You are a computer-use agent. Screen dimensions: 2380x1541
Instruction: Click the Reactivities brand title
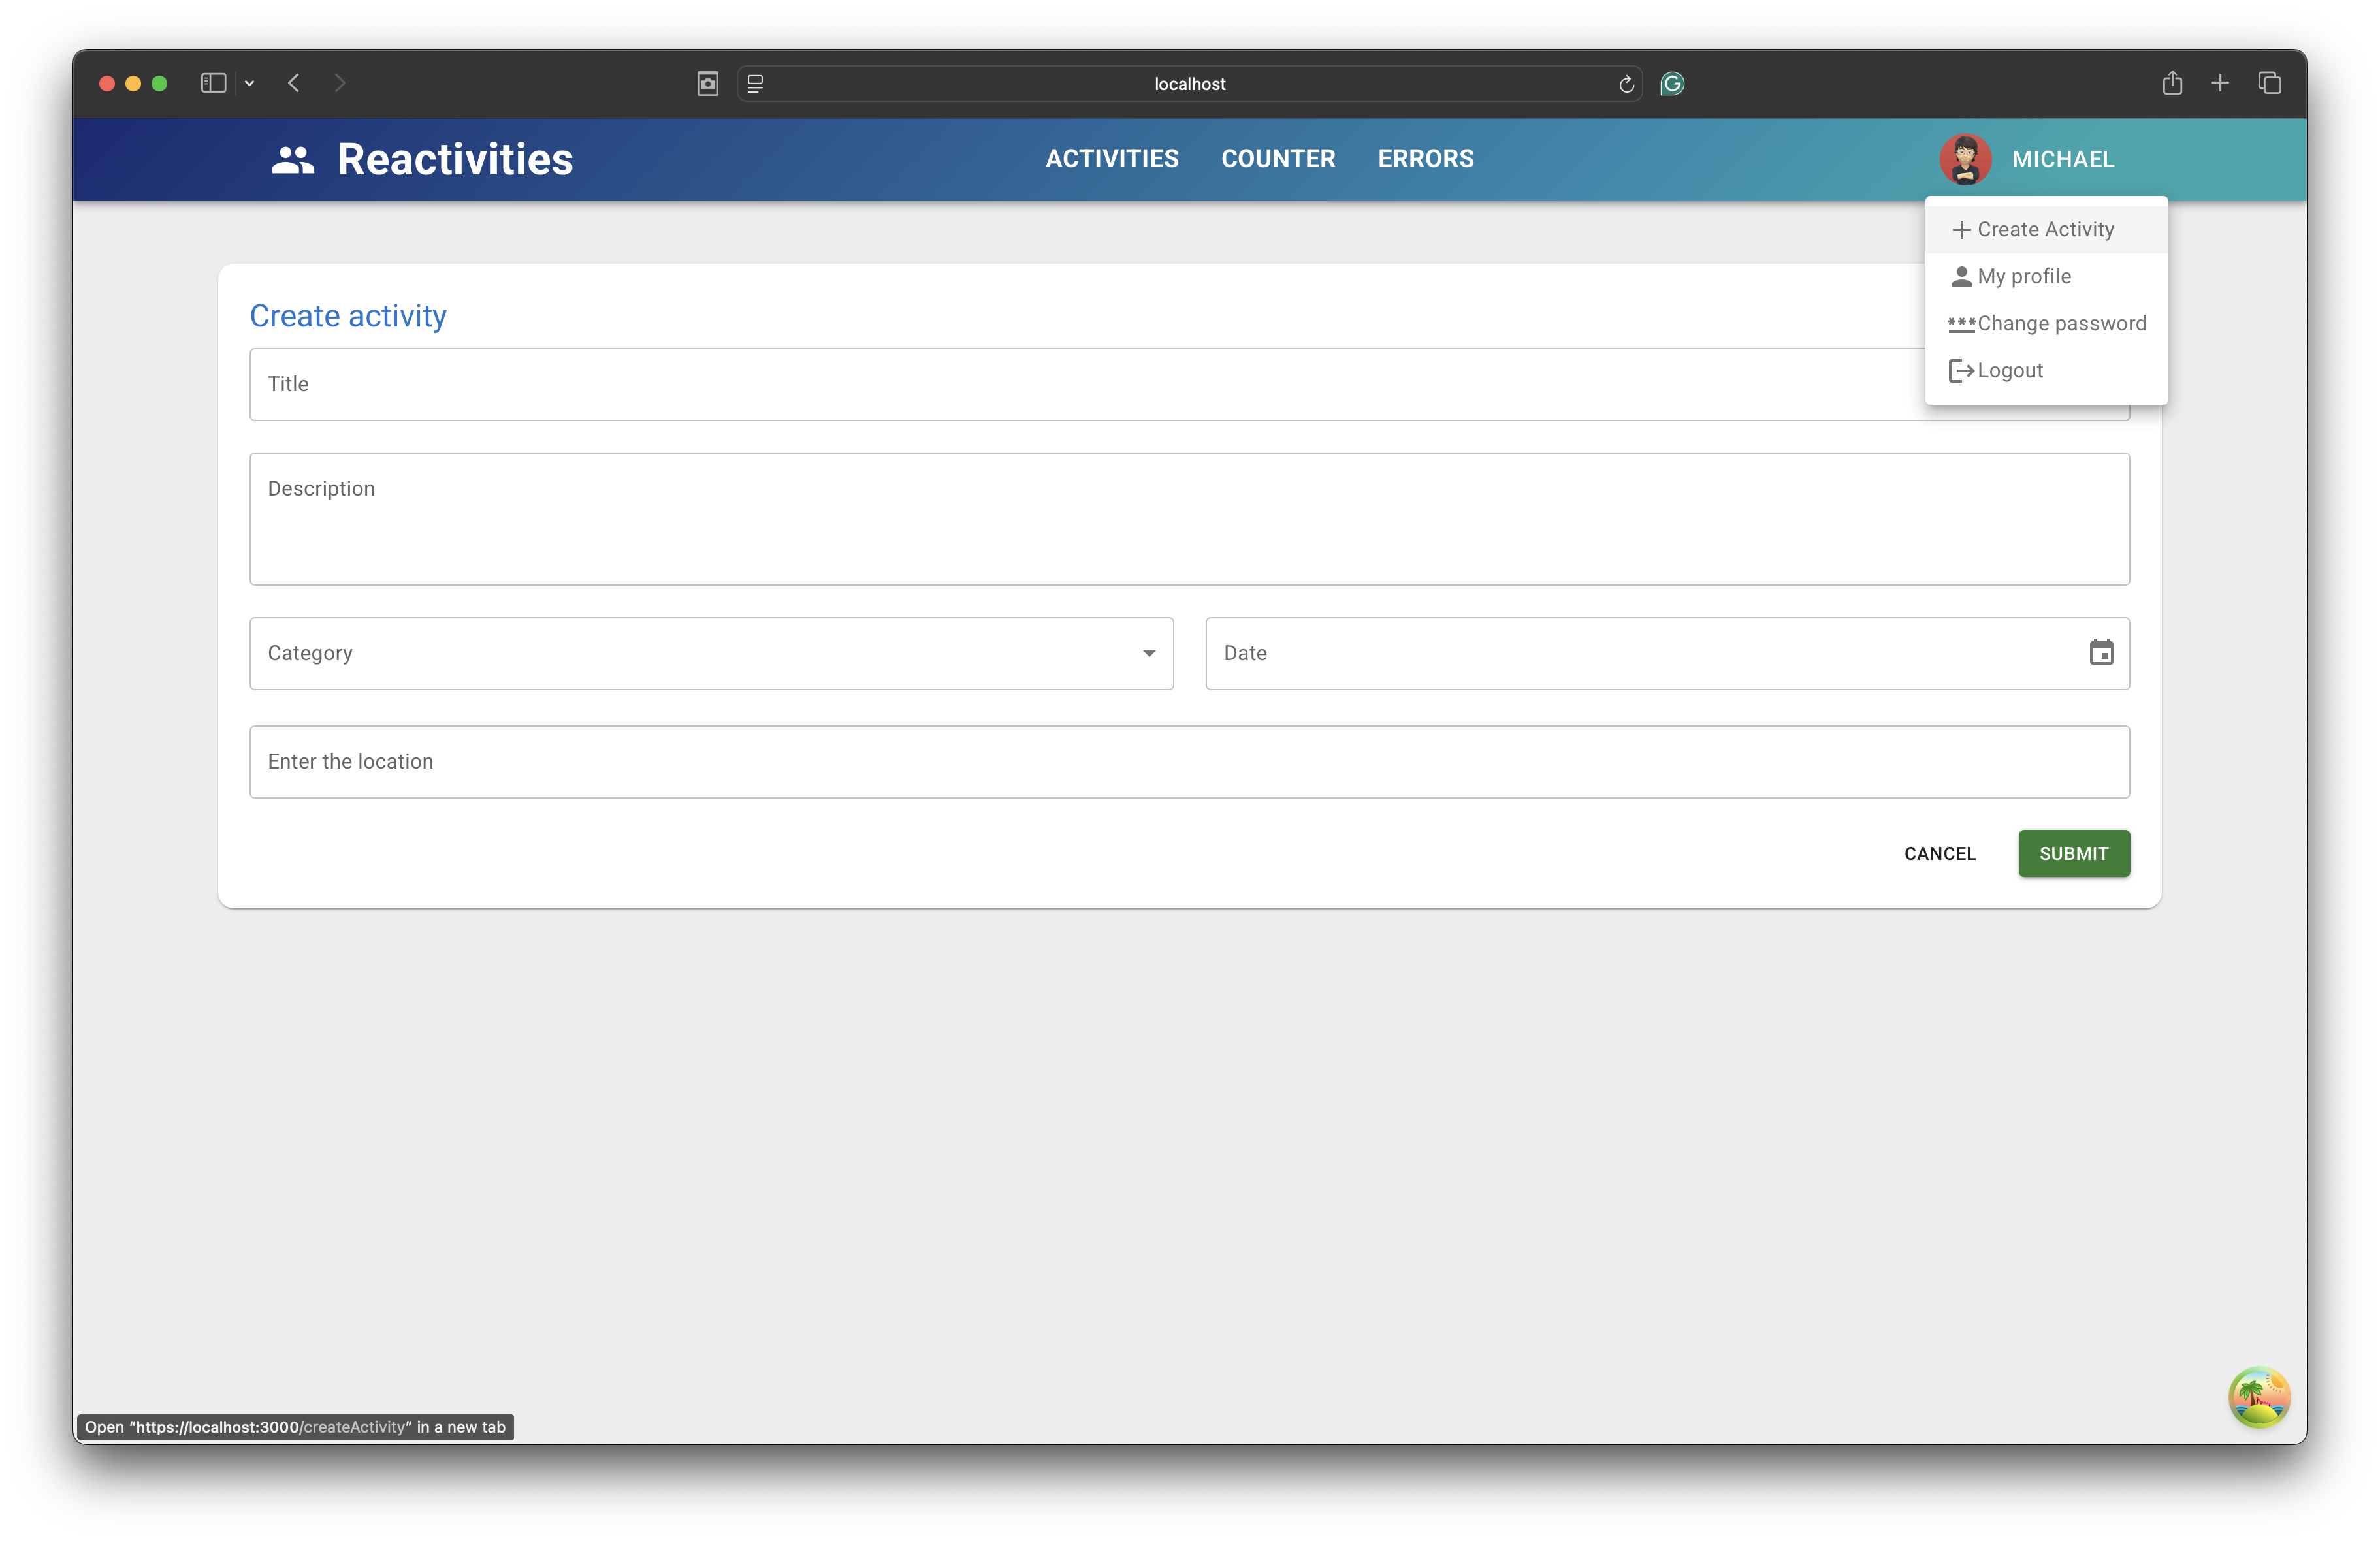tap(455, 159)
